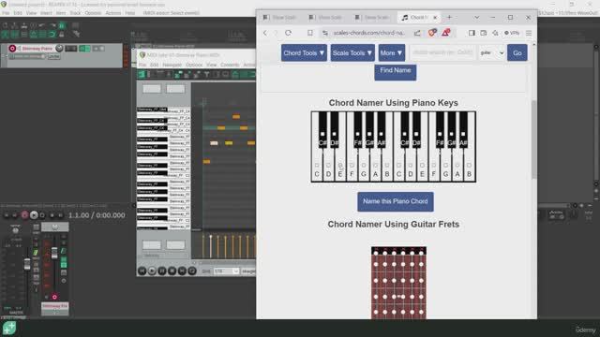Image resolution: width=600 pixels, height=337 pixels.
Task: Open the Leo AI icon beside VPN
Action: tap(495, 33)
